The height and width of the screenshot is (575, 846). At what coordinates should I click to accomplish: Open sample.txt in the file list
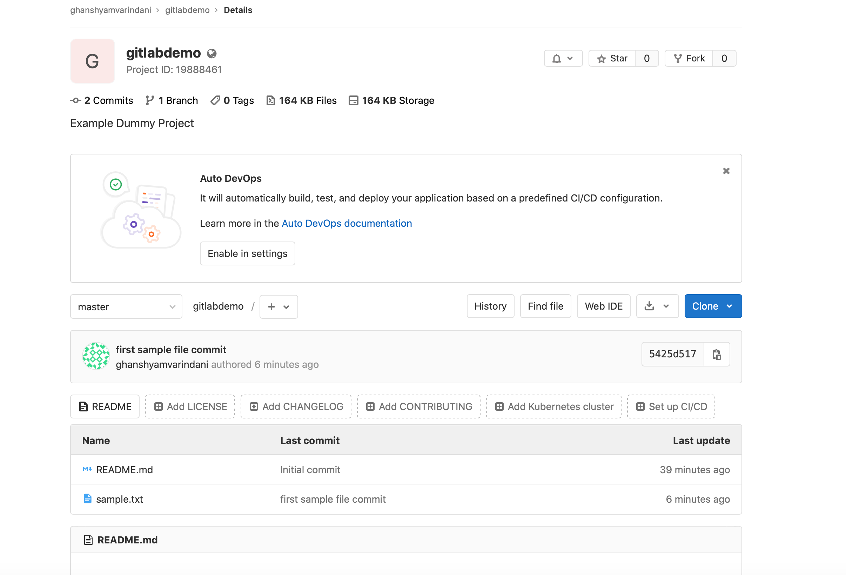119,499
